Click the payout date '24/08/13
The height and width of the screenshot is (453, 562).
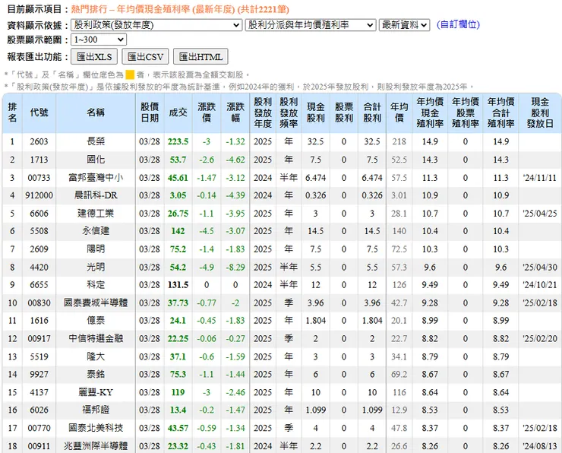(x=540, y=446)
